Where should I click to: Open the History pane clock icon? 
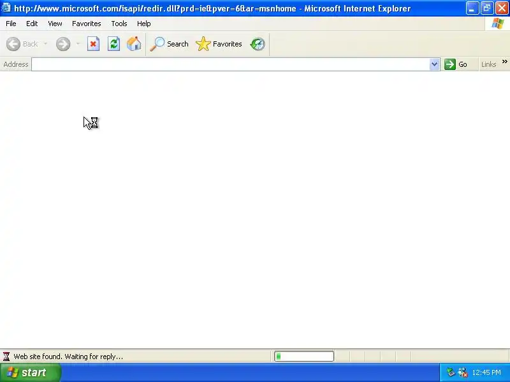point(258,44)
